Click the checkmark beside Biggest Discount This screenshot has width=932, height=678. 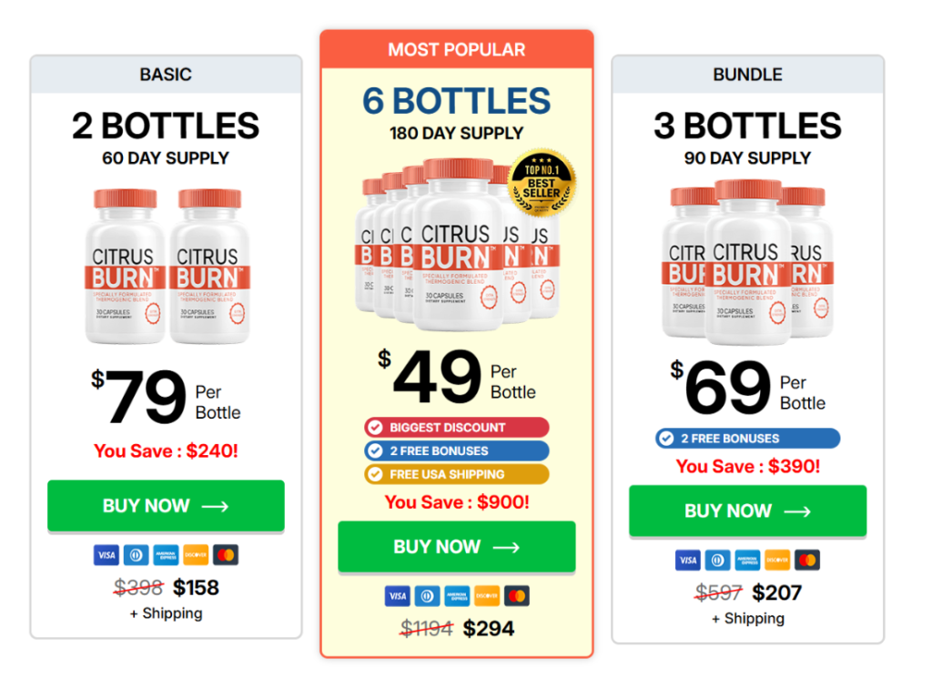pos(374,427)
